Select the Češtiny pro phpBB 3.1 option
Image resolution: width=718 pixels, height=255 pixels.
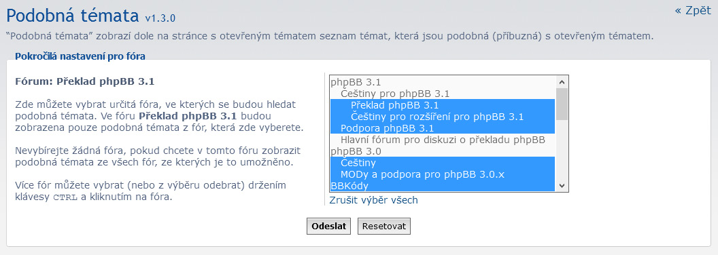coord(443,94)
